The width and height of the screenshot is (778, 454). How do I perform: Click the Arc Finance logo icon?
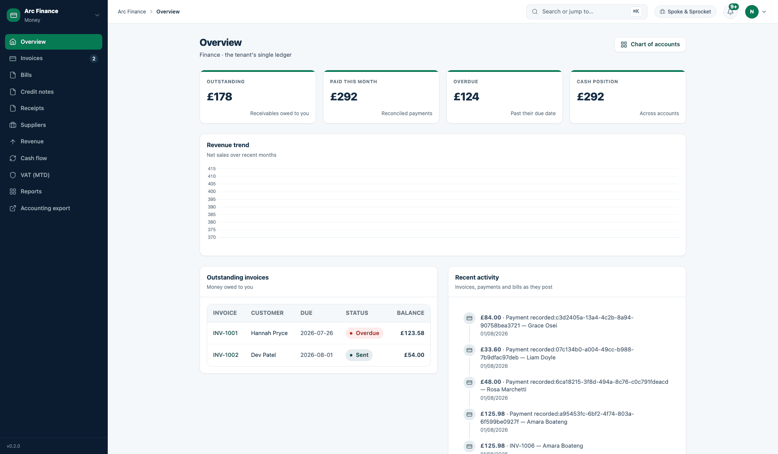13,15
